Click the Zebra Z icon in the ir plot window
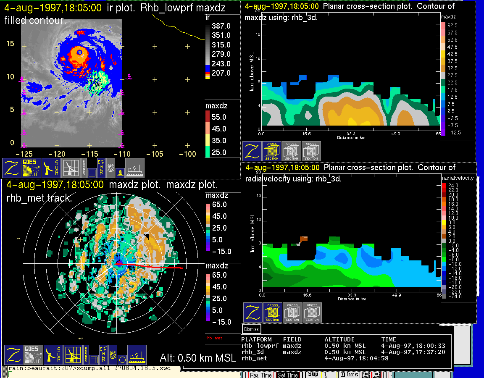Image resolution: width=484 pixels, height=378 pixels. coord(13,168)
